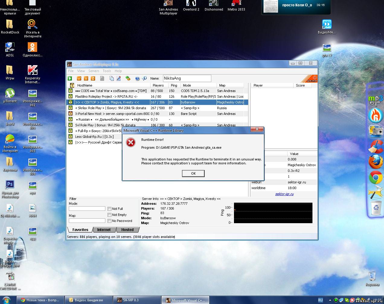Click OK in the Runtime Error dialog

(x=193, y=173)
